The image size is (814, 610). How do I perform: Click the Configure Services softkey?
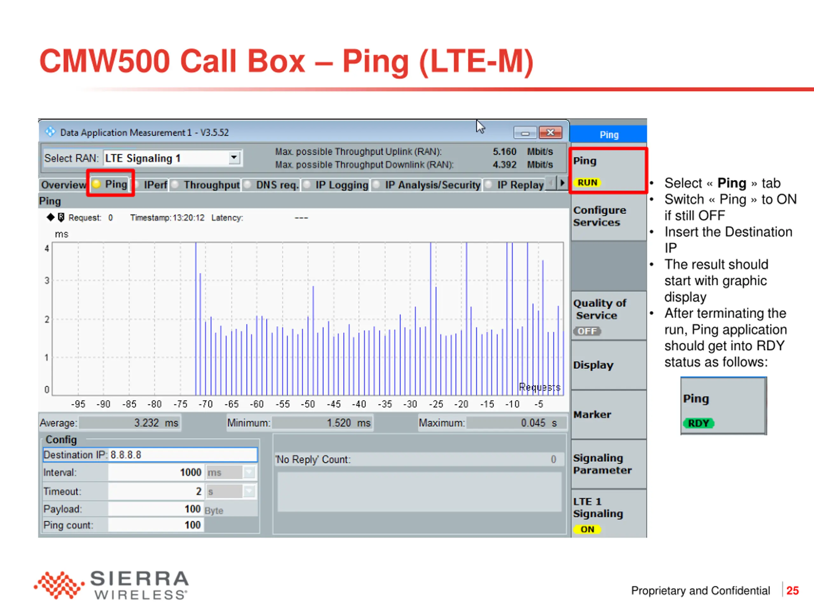(609, 217)
